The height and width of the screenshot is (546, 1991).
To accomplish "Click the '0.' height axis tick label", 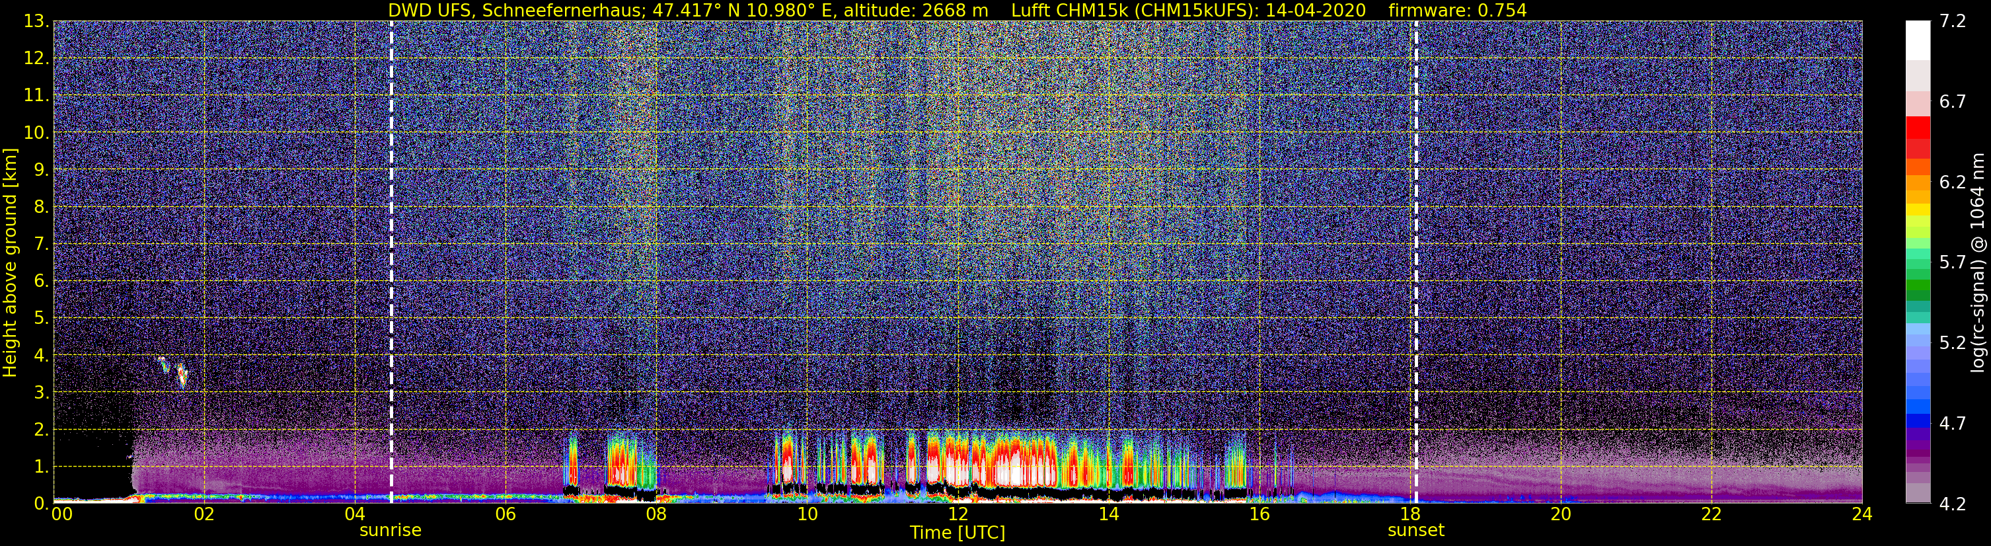I will coord(41,502).
